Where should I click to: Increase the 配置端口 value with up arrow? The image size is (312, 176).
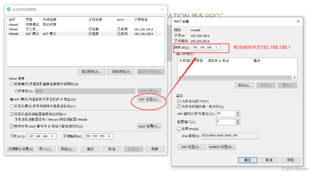[238, 120]
